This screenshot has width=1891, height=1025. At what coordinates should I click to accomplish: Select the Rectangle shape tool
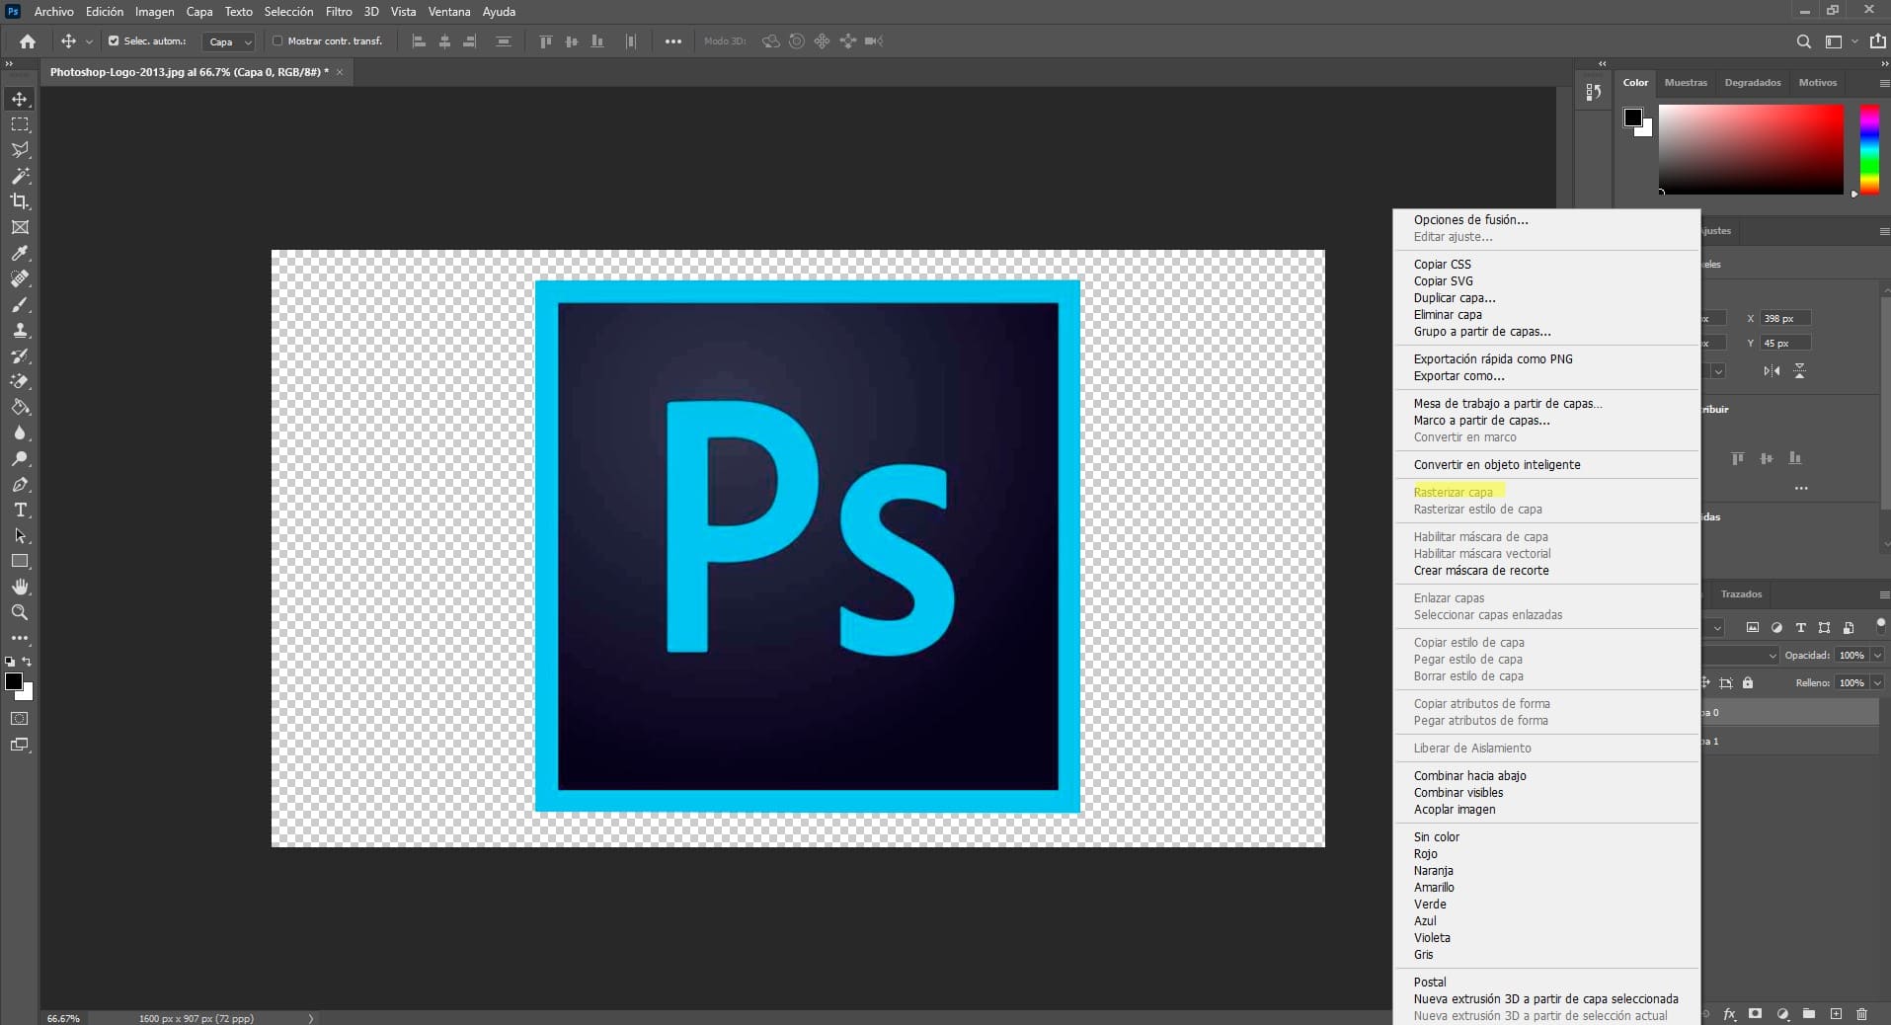coord(20,561)
